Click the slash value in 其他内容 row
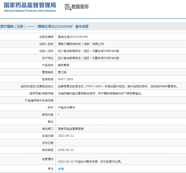Screen dimensions: 186x173 click(59, 115)
